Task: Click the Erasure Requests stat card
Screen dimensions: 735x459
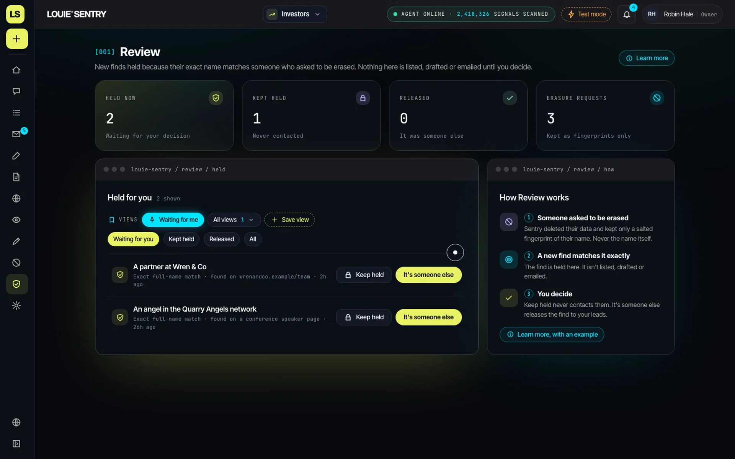Action: tap(605, 115)
